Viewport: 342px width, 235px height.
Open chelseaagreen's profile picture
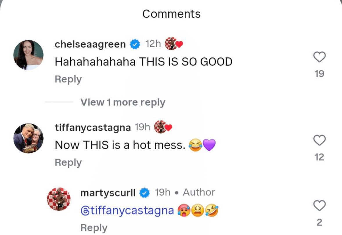(x=28, y=55)
